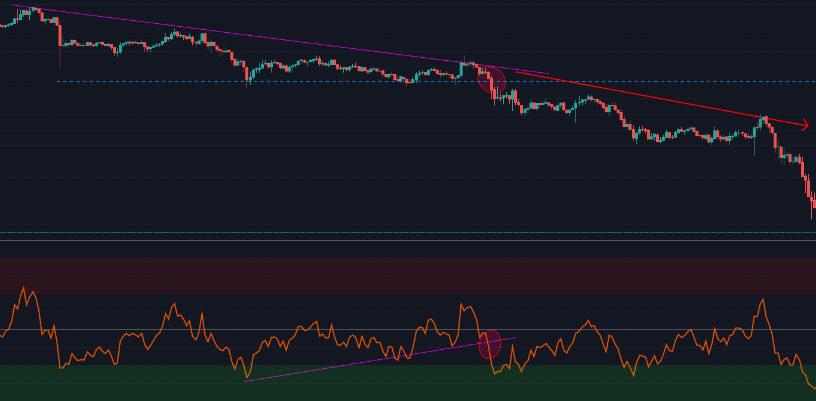The height and width of the screenshot is (401, 816).
Task: Click the highest candle at the top-left peak
Action: (x=35, y=9)
